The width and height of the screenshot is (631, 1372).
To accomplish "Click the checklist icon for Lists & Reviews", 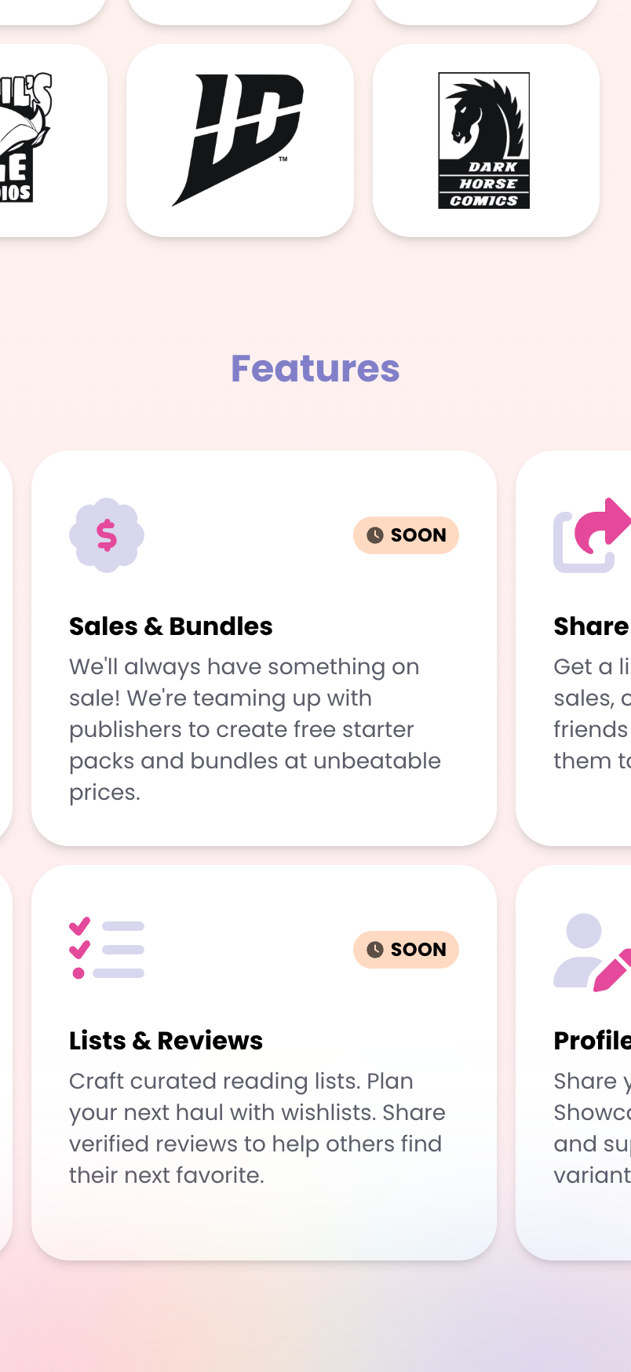I will point(107,949).
